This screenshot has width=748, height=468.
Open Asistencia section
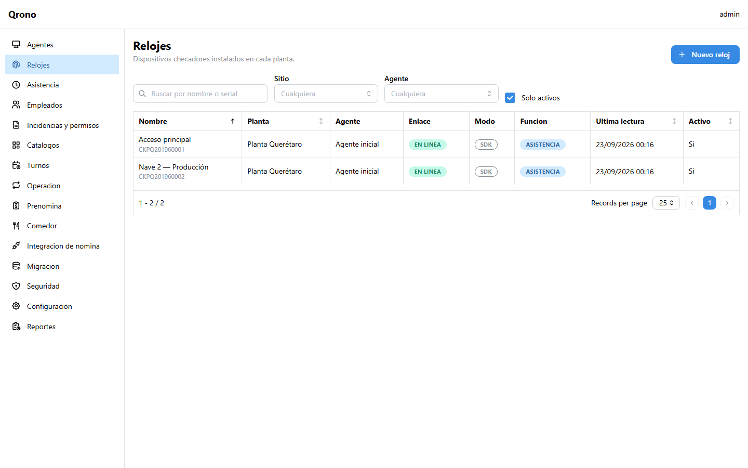tap(62, 85)
